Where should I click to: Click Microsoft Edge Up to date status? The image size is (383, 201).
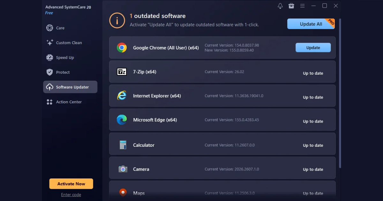click(x=313, y=121)
